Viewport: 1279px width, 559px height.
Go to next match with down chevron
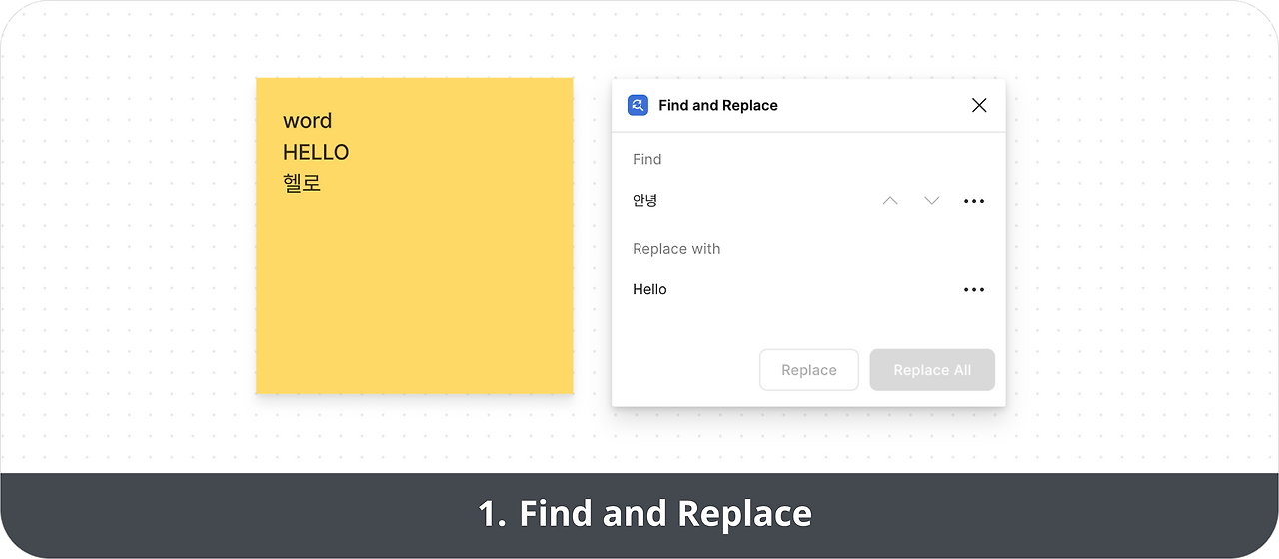pos(932,201)
